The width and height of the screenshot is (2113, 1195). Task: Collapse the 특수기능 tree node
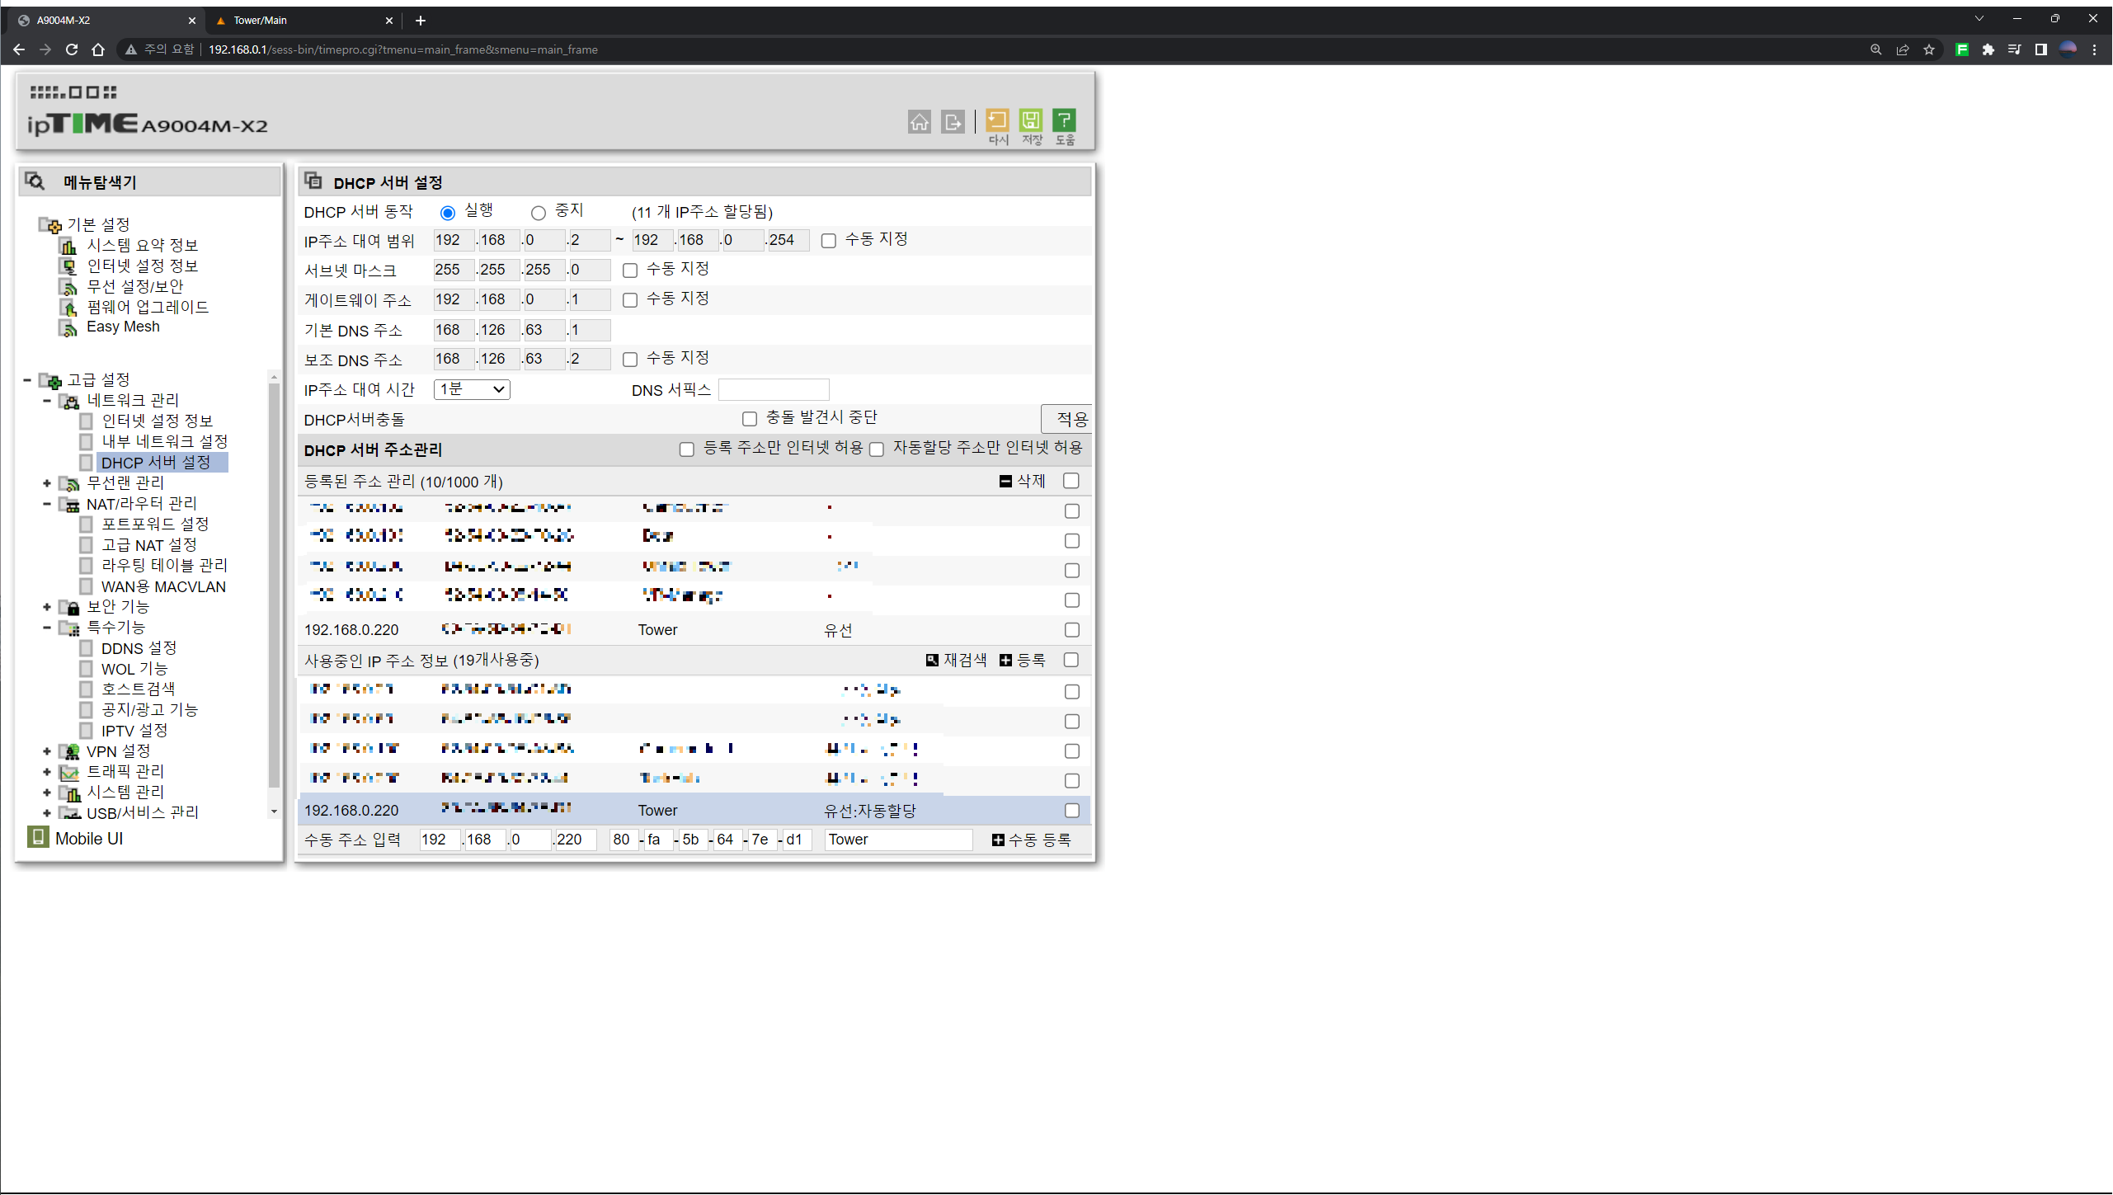point(47,628)
